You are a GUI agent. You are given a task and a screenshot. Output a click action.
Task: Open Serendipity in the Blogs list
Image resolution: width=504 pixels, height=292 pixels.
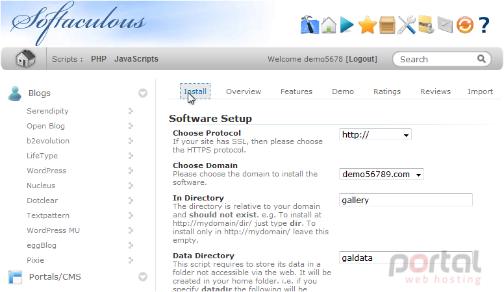coord(47,111)
